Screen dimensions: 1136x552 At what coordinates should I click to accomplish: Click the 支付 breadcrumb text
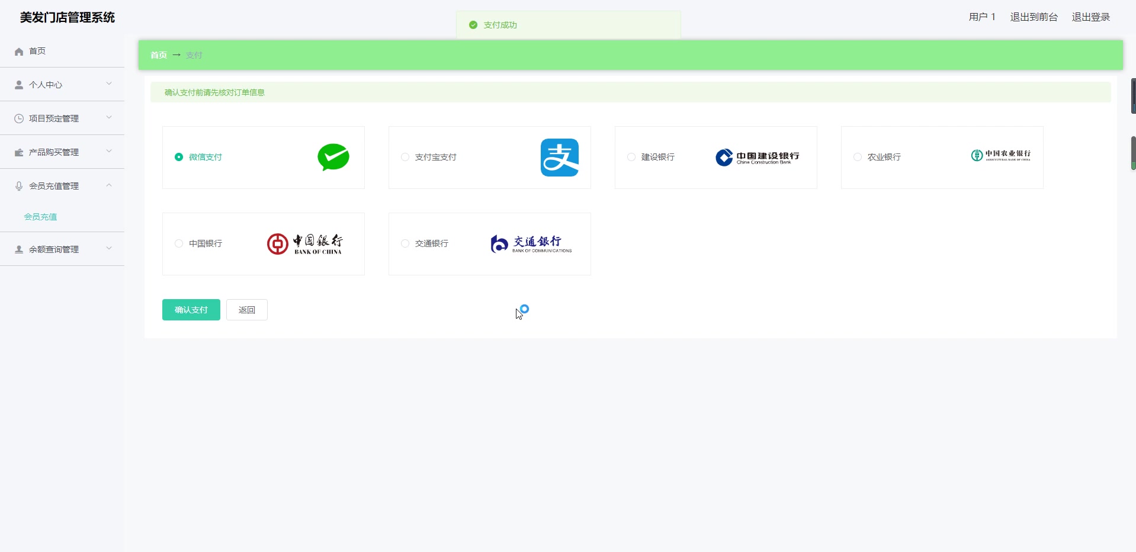coord(194,55)
